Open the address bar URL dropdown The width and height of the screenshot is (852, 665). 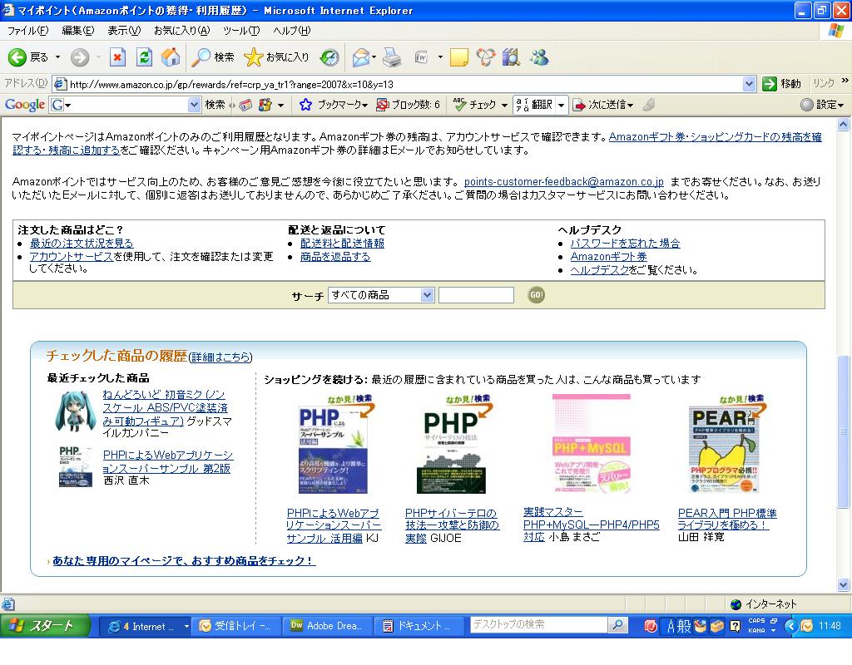click(750, 84)
